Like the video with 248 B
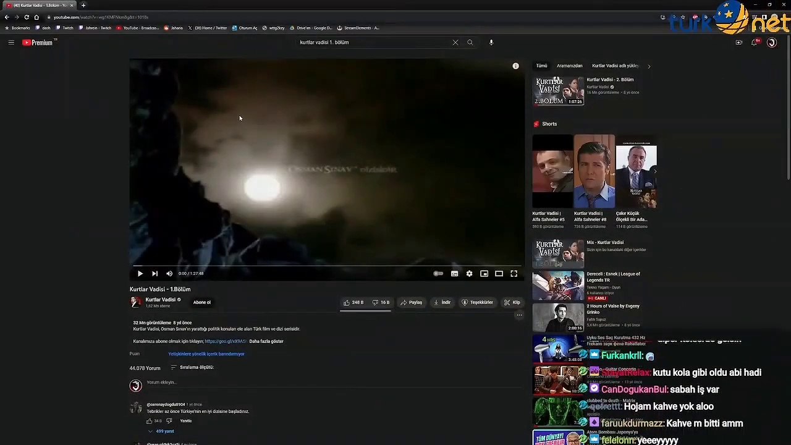This screenshot has width=791, height=445. click(x=353, y=302)
